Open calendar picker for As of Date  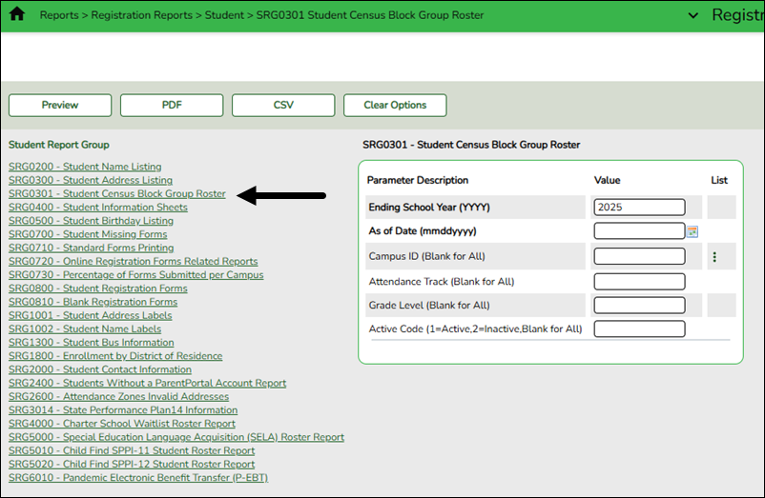[693, 231]
